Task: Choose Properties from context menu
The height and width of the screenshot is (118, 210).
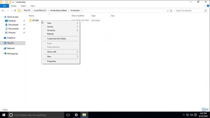Action: tap(61, 61)
